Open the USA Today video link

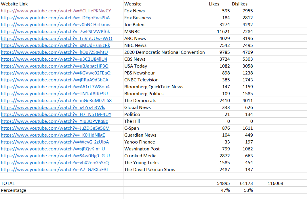(55, 66)
